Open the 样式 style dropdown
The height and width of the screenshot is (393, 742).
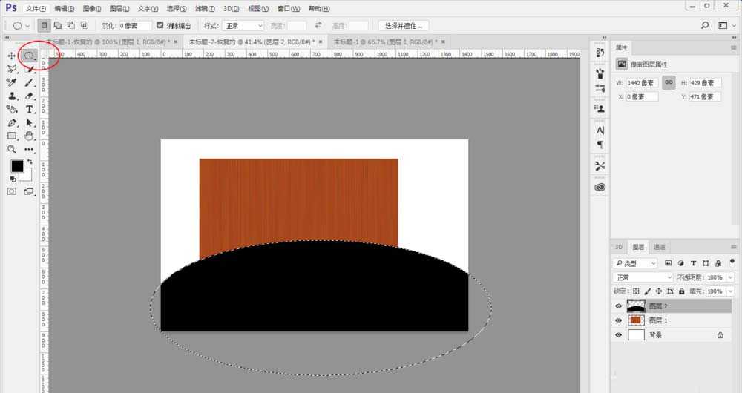[x=243, y=25]
